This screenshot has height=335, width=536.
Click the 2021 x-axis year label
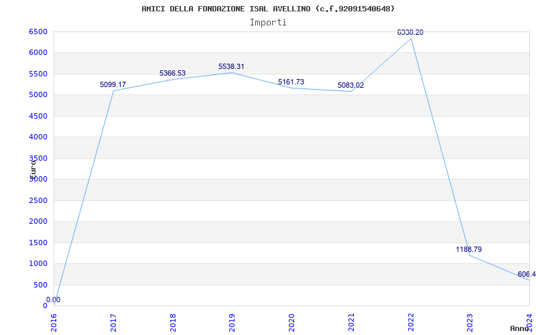(x=351, y=323)
